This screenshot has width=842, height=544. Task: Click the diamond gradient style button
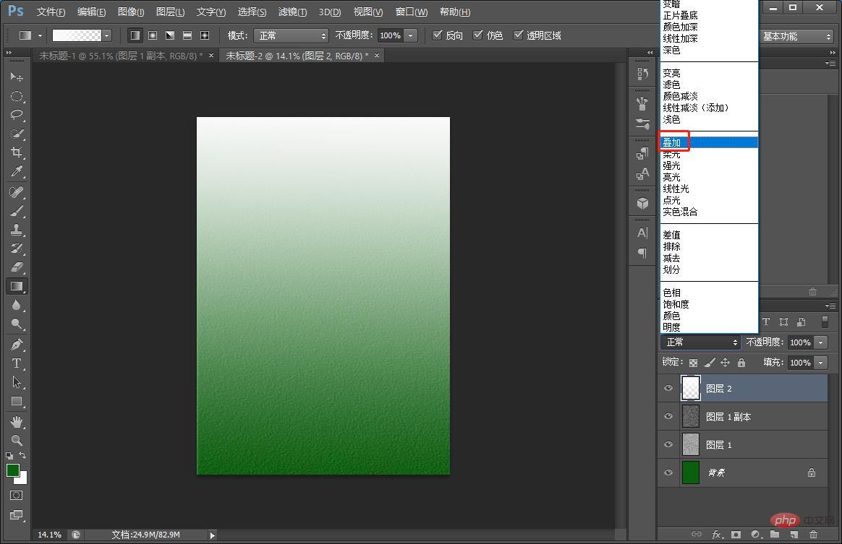205,35
